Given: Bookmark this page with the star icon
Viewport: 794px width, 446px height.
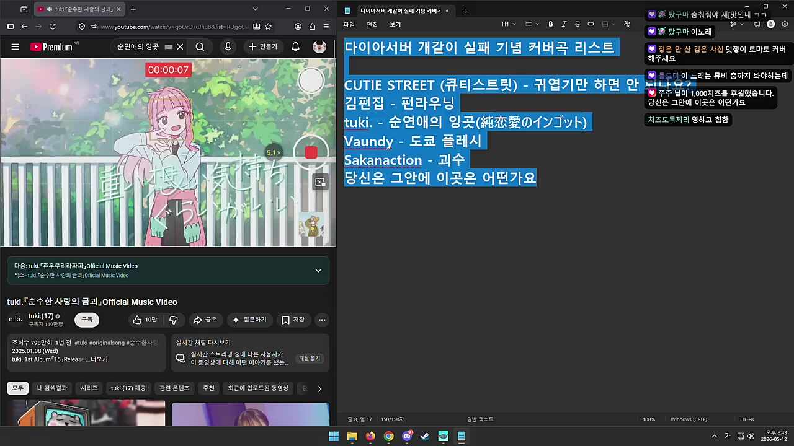Looking at the screenshot, I should pos(268,27).
